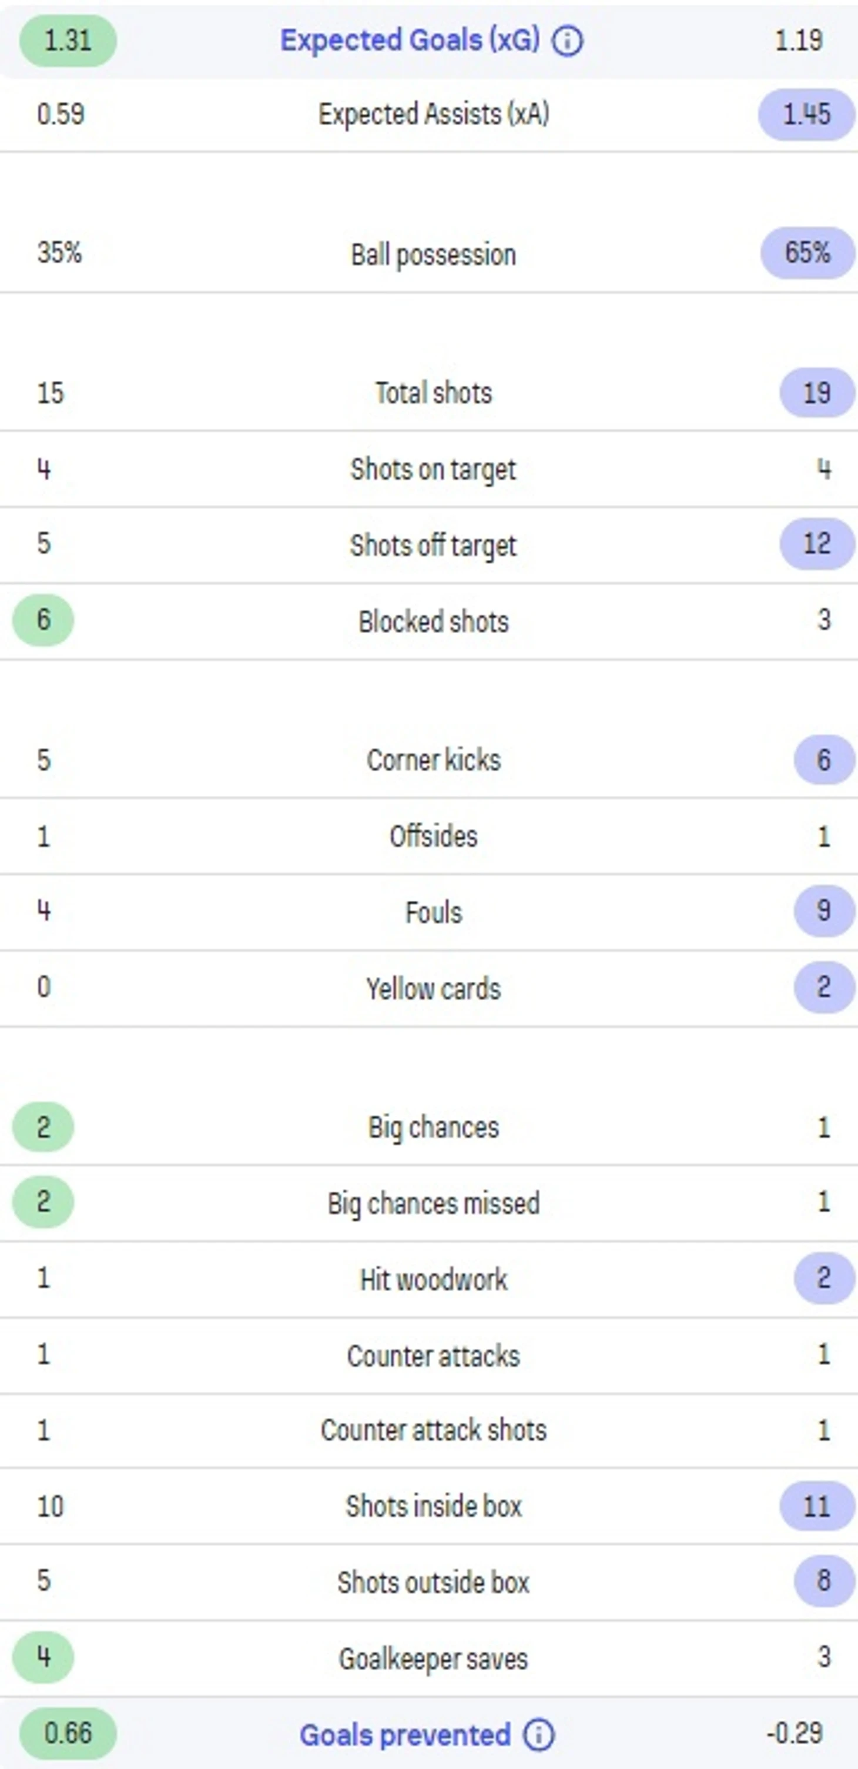Select the green 2 Big chances missed badge

[x=43, y=1201]
